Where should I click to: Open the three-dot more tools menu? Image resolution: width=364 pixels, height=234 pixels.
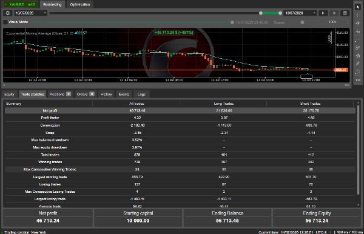point(358,80)
